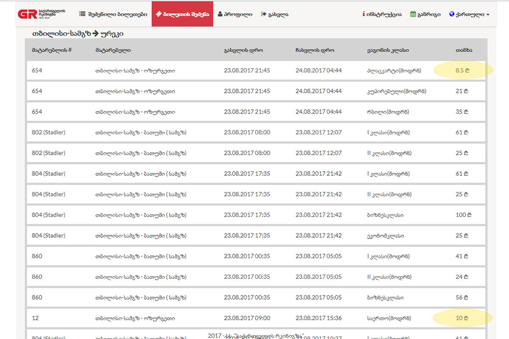The width and height of the screenshot is (509, 339).
Task: Click train number 12 cell
Action: [x=35, y=318]
